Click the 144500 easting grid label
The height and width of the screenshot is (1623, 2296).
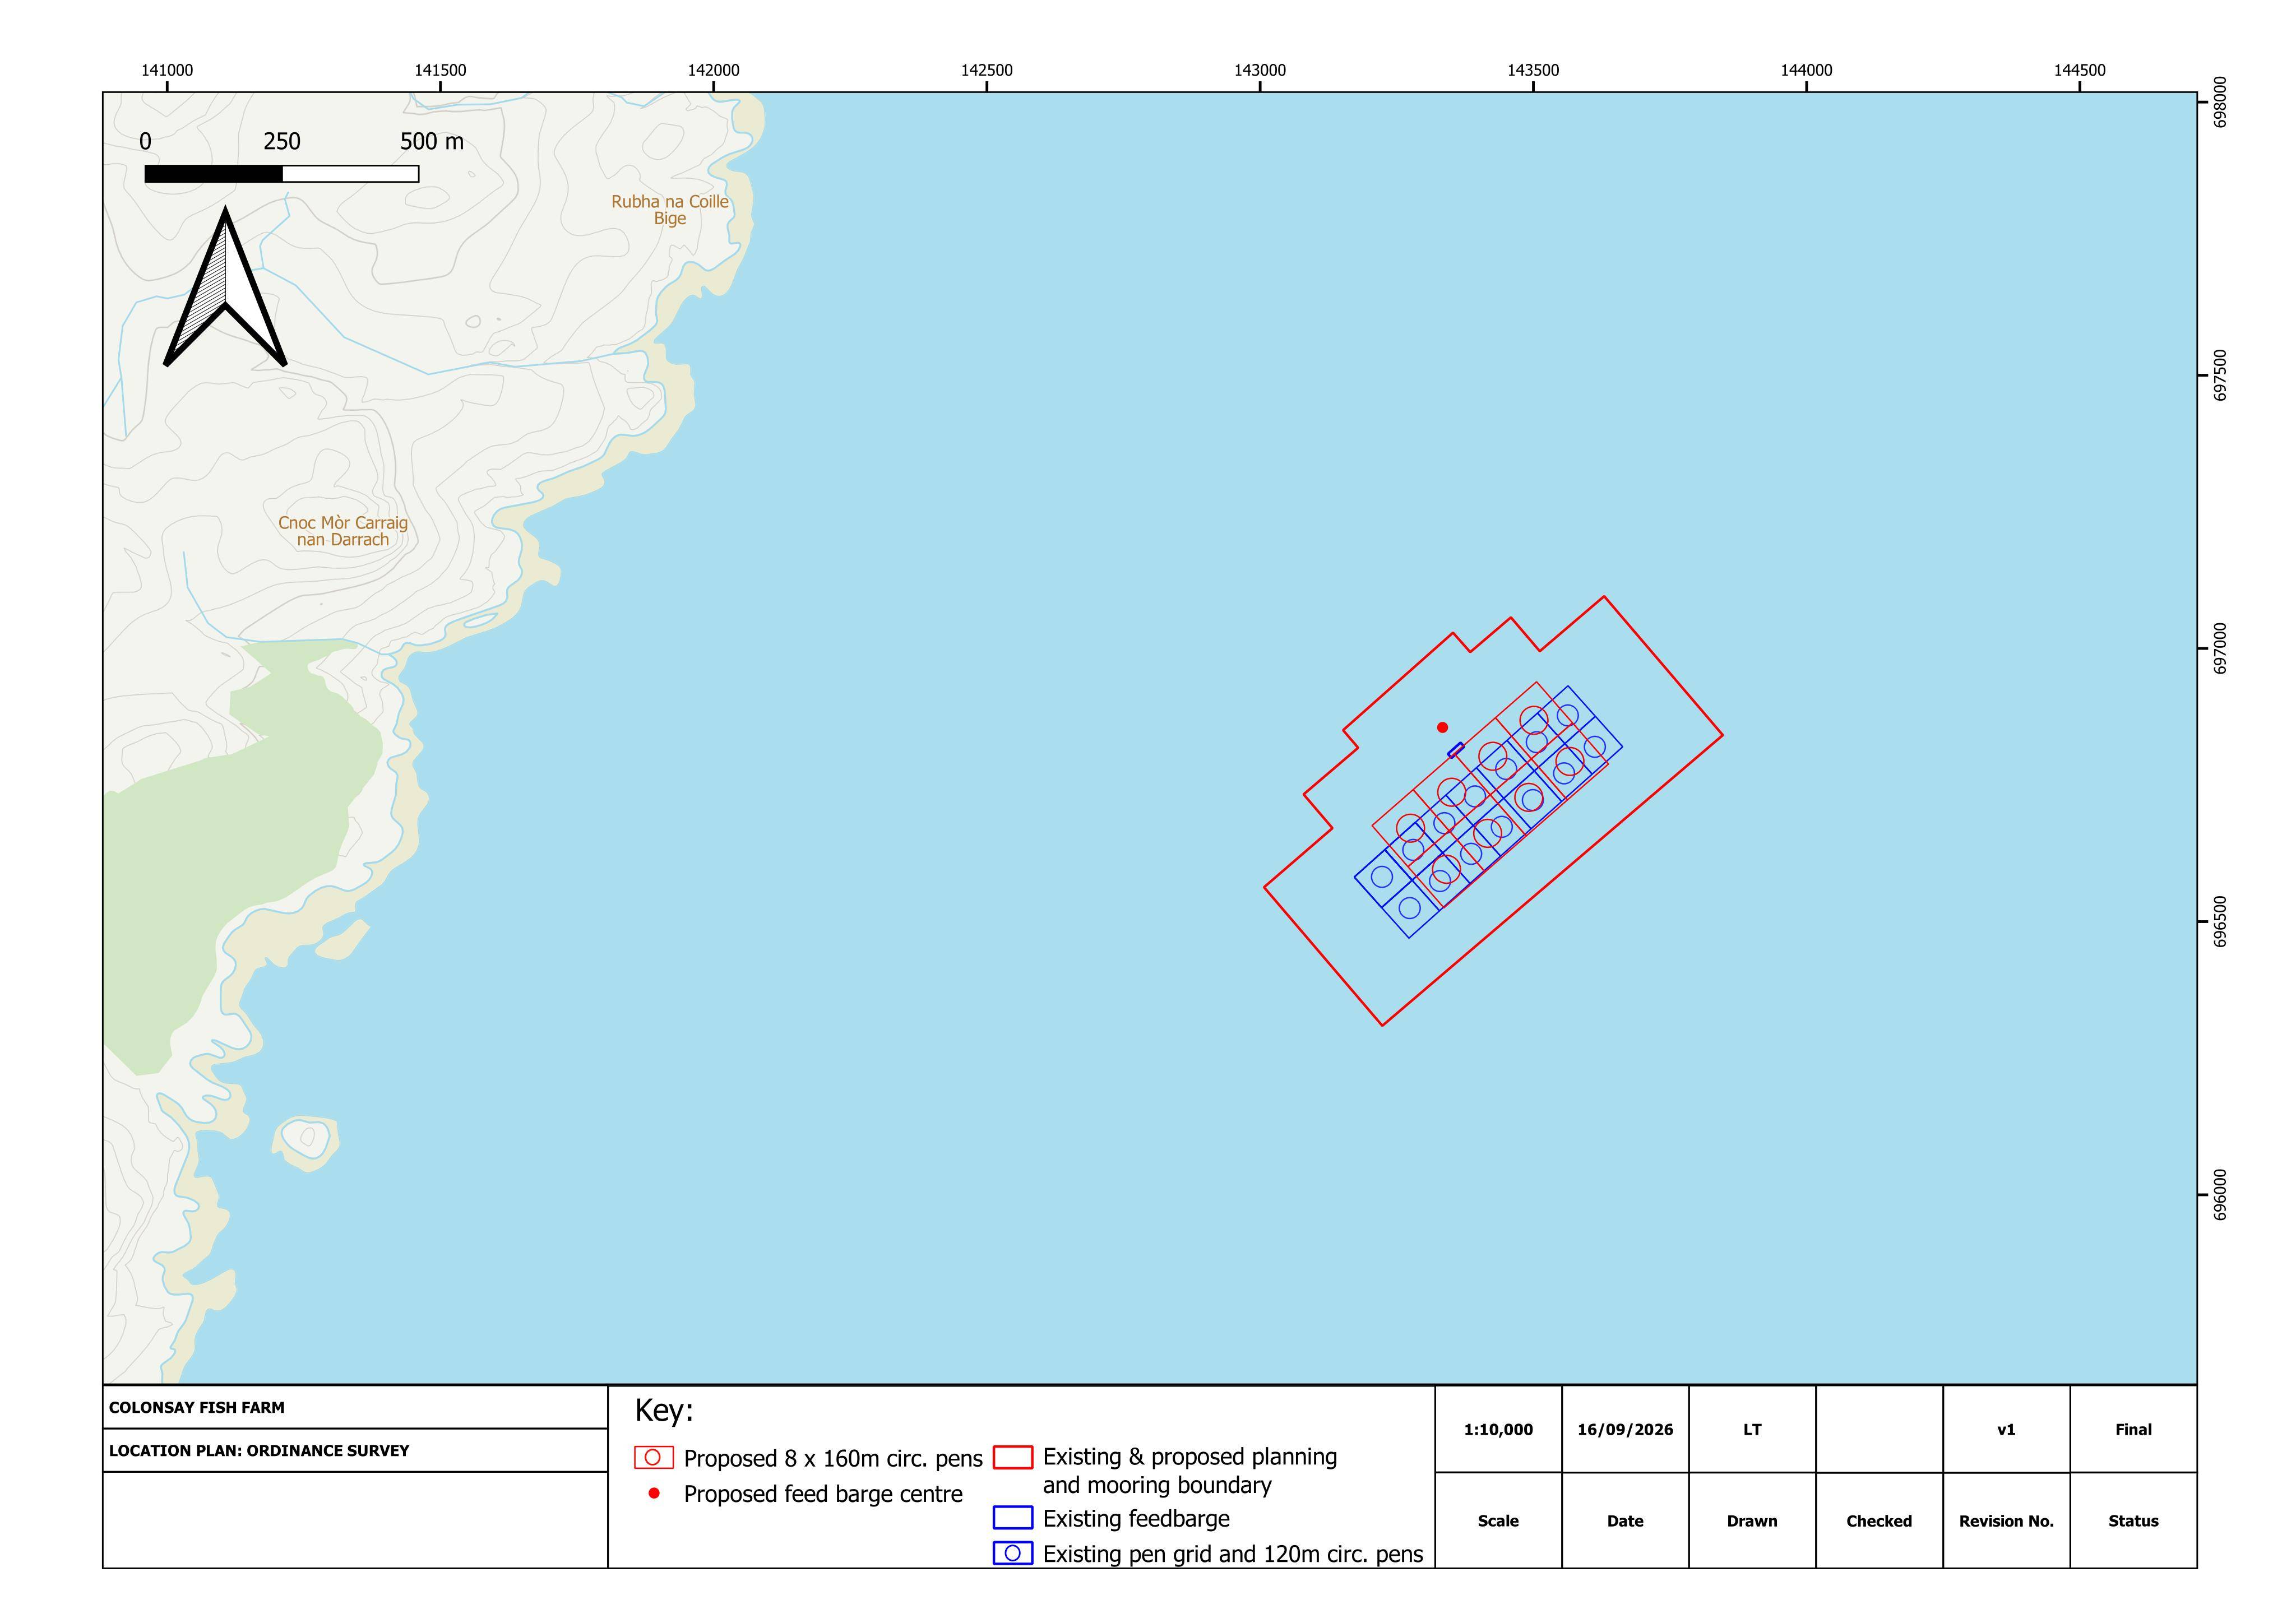[2080, 70]
